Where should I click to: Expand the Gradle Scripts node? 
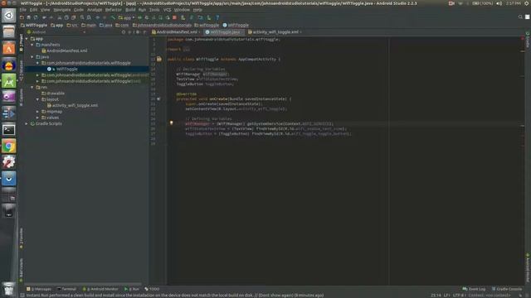[27, 123]
